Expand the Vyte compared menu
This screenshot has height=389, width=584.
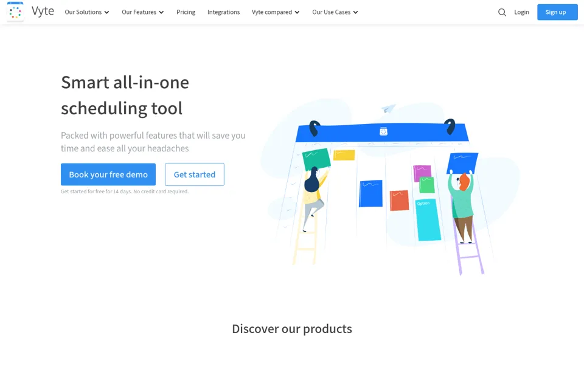[x=276, y=12]
